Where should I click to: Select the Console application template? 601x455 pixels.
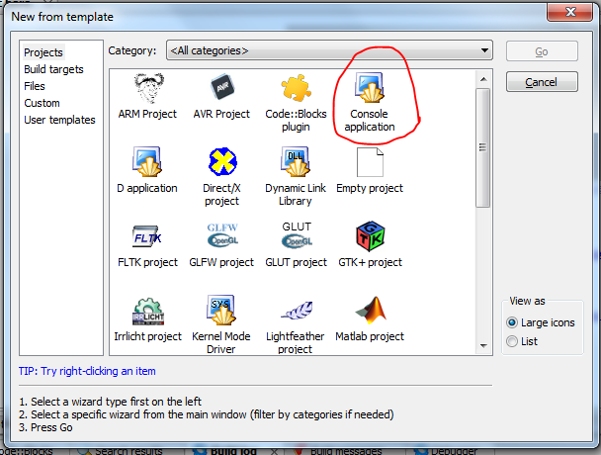coord(370,89)
